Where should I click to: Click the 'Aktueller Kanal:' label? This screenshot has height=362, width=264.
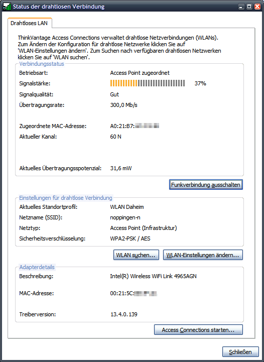click(38, 137)
